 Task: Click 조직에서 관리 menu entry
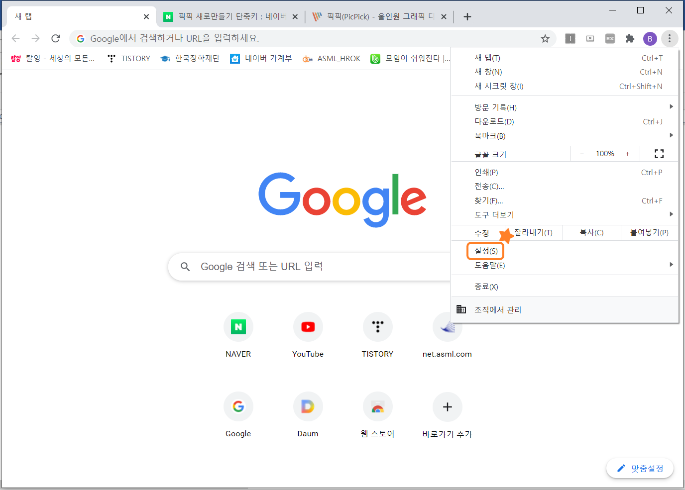tap(565, 309)
